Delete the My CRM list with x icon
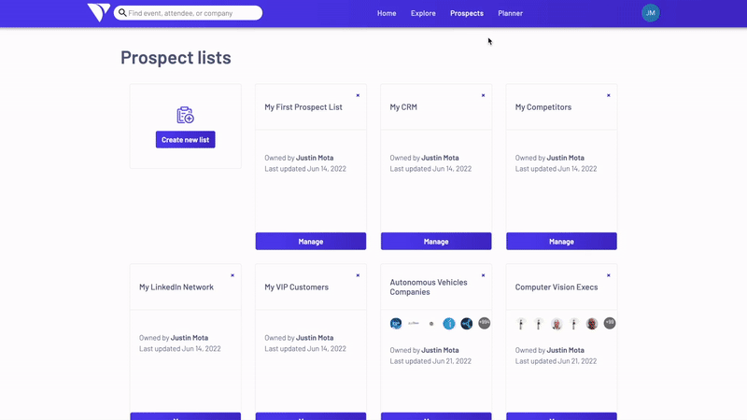Screen dimensions: 747x420 (x=483, y=95)
